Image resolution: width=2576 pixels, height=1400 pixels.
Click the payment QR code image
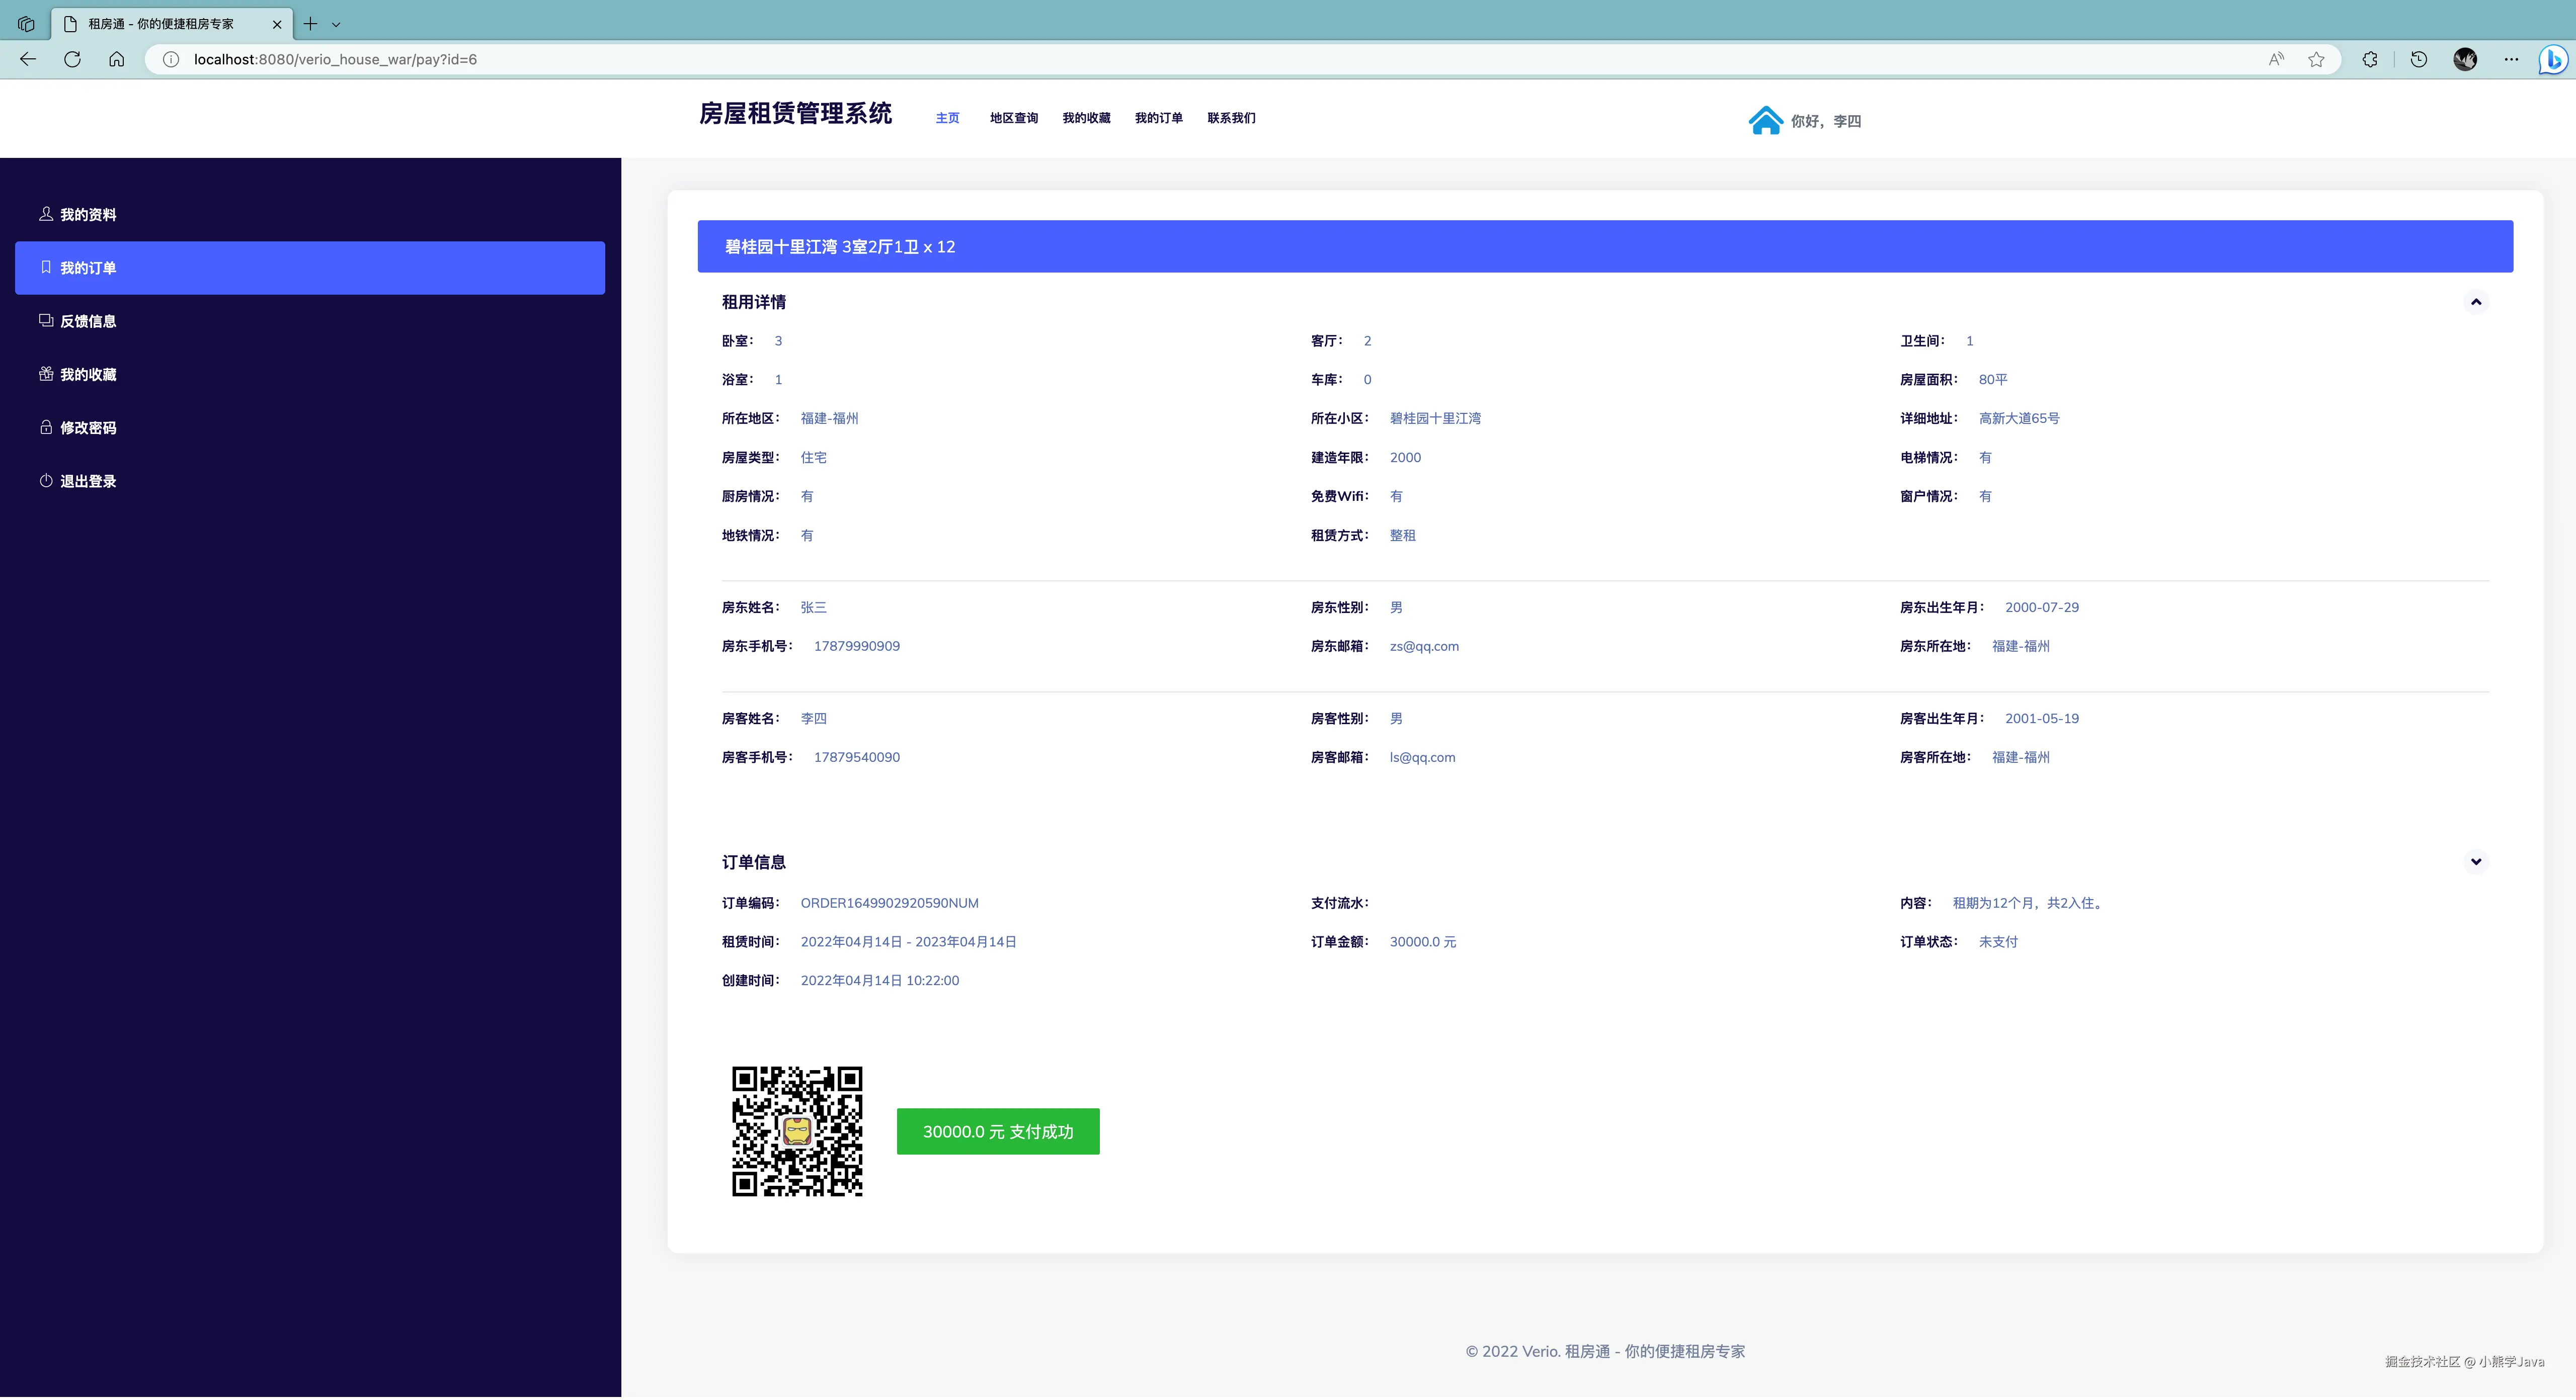coord(797,1131)
